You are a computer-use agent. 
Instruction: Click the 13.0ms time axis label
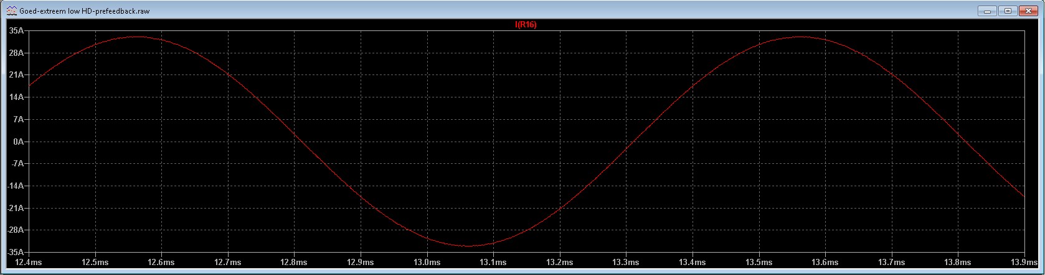[427, 263]
